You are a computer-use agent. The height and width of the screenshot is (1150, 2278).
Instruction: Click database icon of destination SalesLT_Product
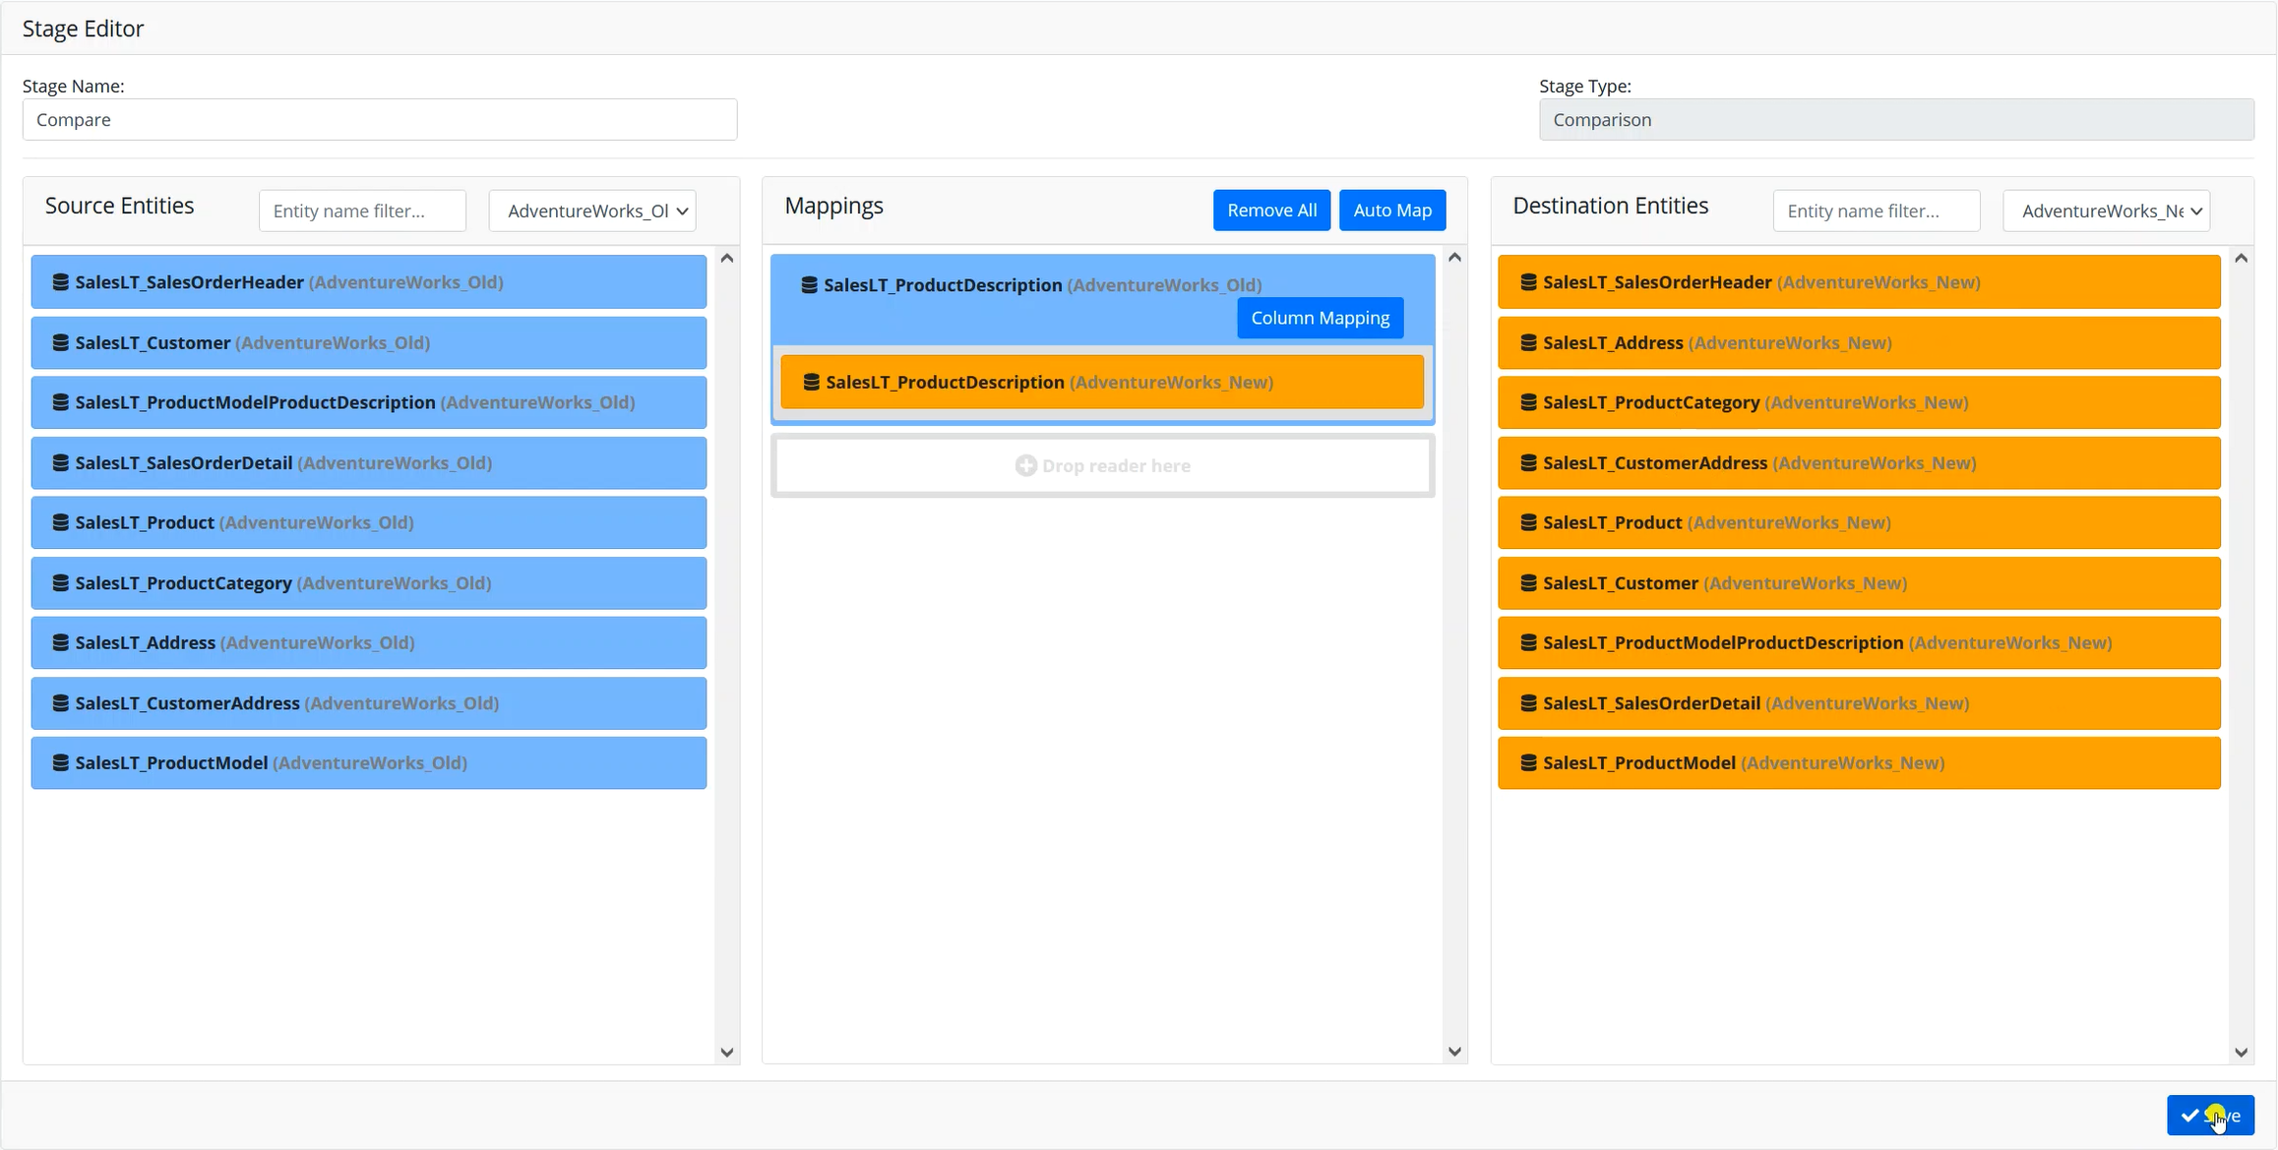(x=1528, y=522)
